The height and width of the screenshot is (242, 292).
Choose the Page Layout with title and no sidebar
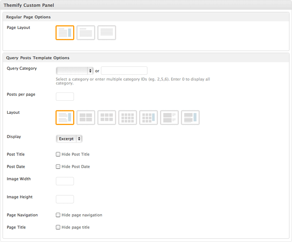pyautogui.click(x=86, y=33)
